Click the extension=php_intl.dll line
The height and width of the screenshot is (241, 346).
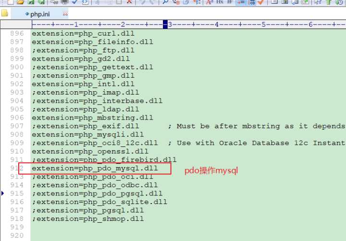pyautogui.click(x=83, y=84)
